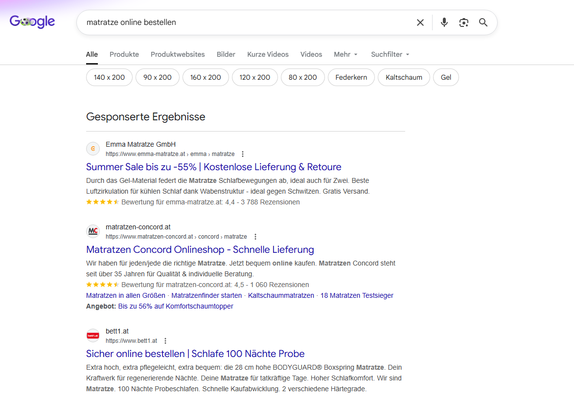
Task: Open the Kurze Videos tab
Action: click(268, 54)
